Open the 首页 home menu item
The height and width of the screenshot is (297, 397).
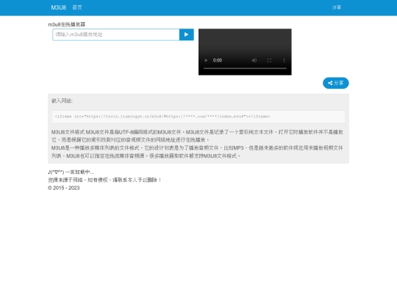77,7
